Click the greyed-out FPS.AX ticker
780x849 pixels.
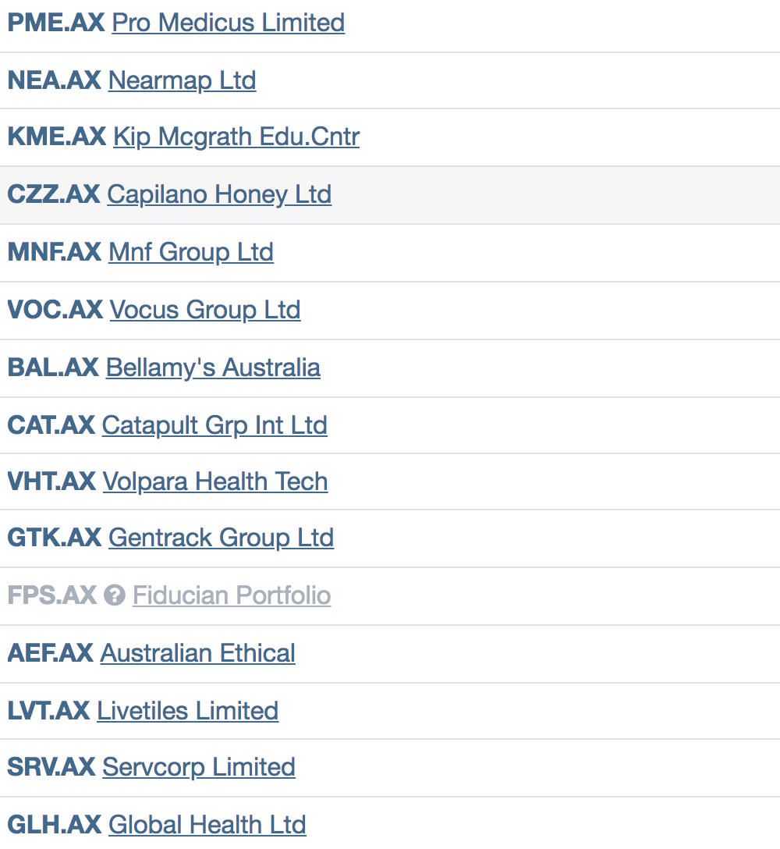pyautogui.click(x=51, y=595)
